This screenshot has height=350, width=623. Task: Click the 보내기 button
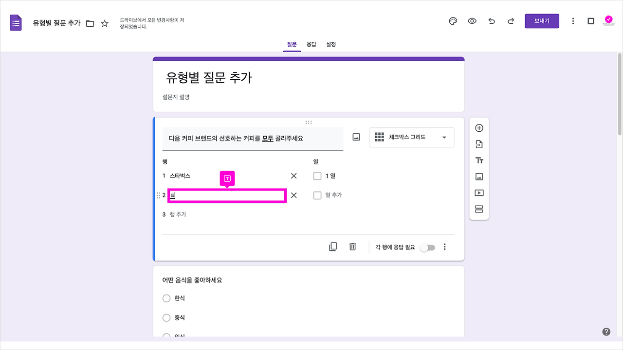542,21
